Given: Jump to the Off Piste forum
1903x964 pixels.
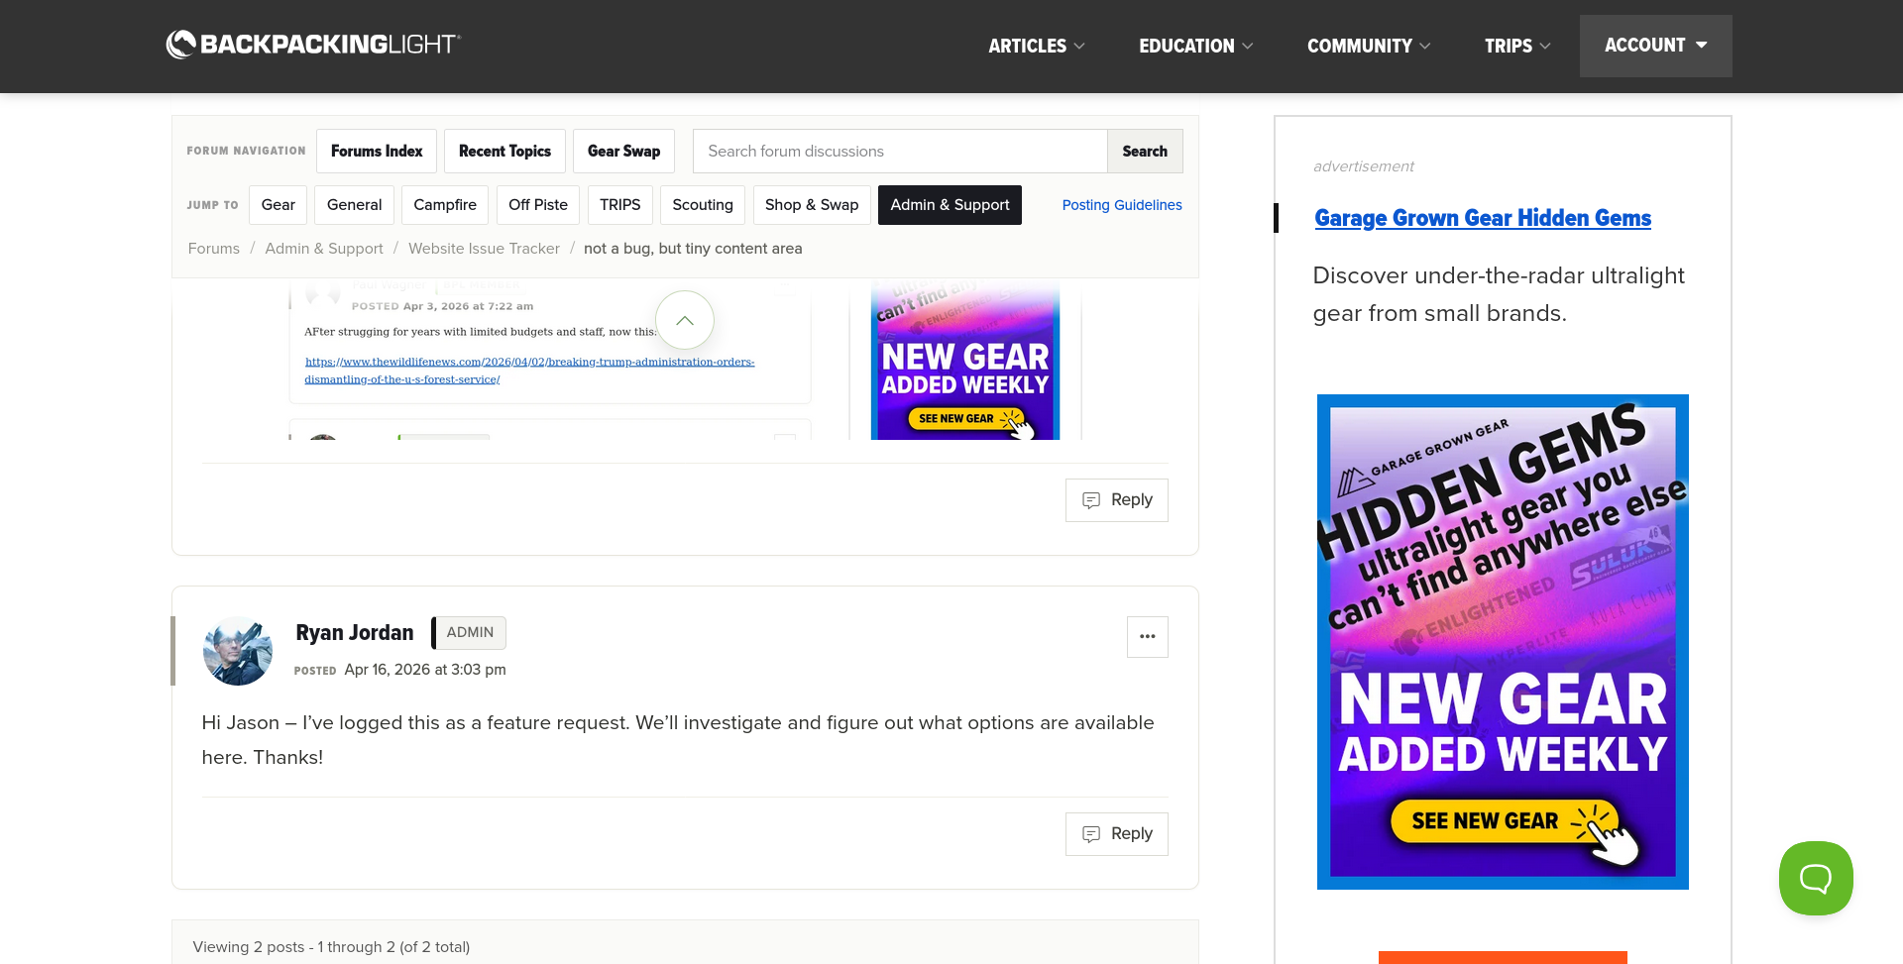Looking at the screenshot, I should pos(538,205).
